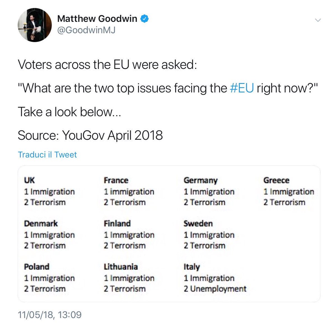
Task: Expand the tweet options chevron
Action: [318, 20]
